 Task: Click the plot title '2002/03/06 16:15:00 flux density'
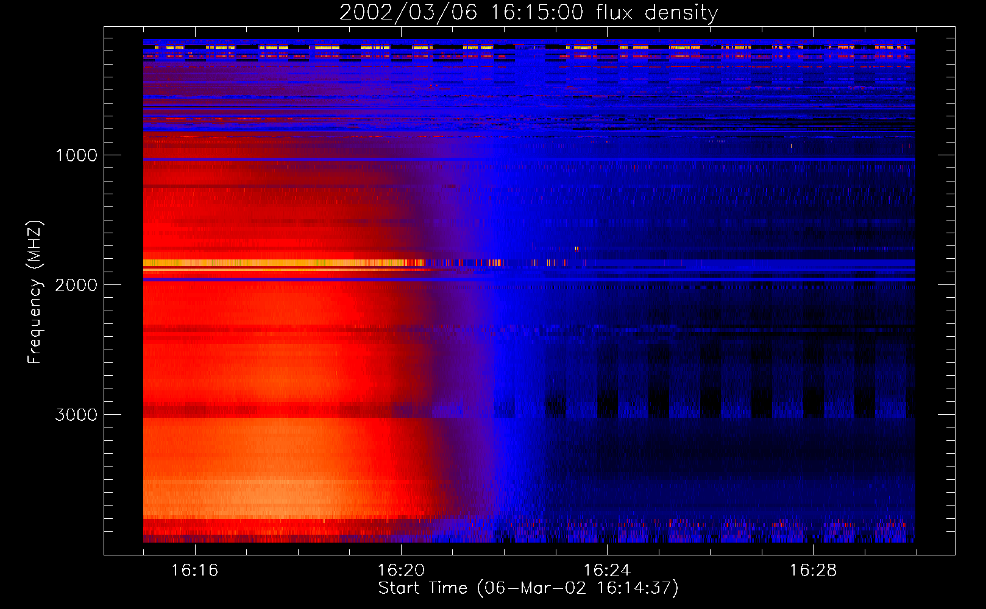click(x=528, y=13)
